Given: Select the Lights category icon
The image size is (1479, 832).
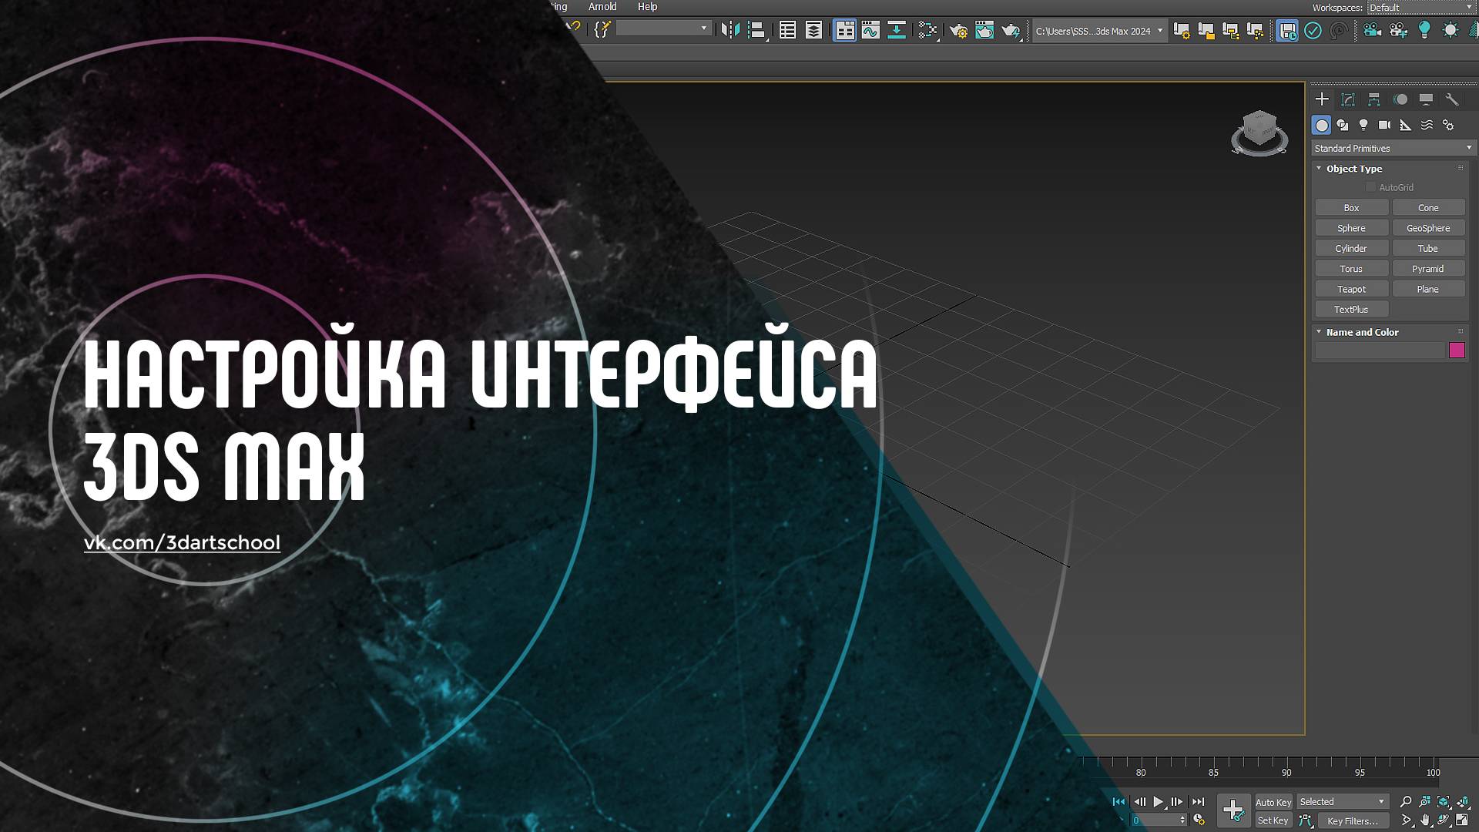Looking at the screenshot, I should click(1363, 125).
